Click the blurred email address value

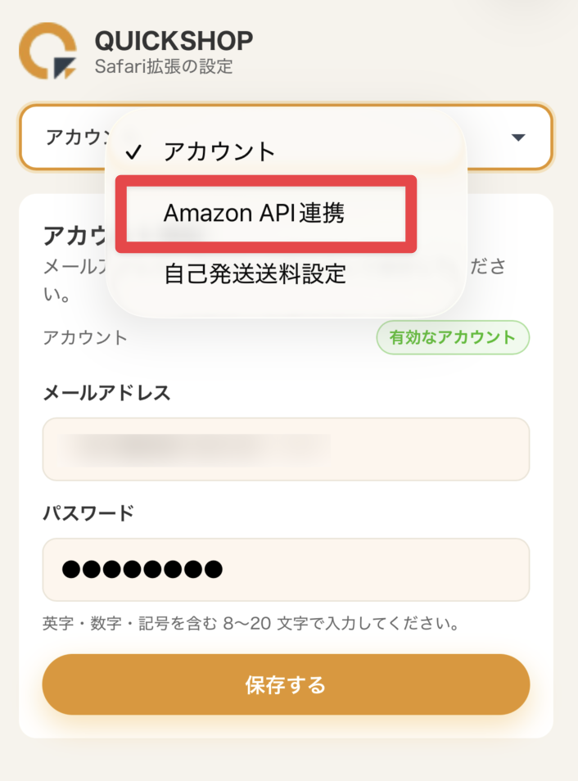click(196, 448)
